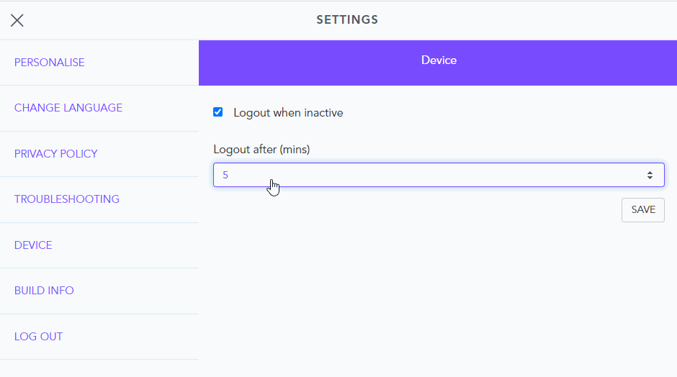
Task: Select Device in the sidebar
Action: pyautogui.click(x=33, y=245)
